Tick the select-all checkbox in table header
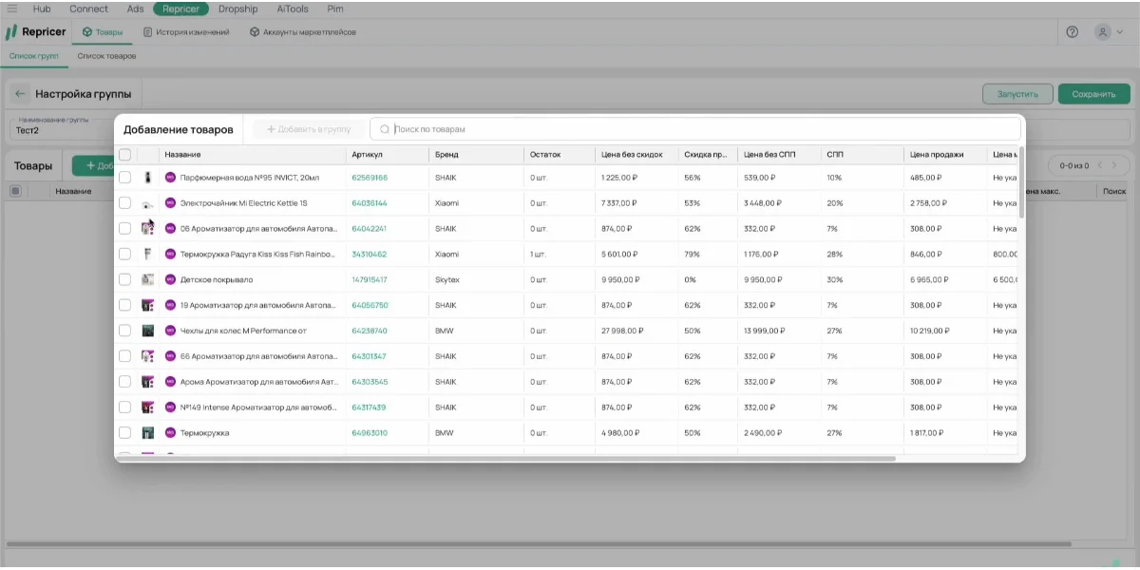 124,154
